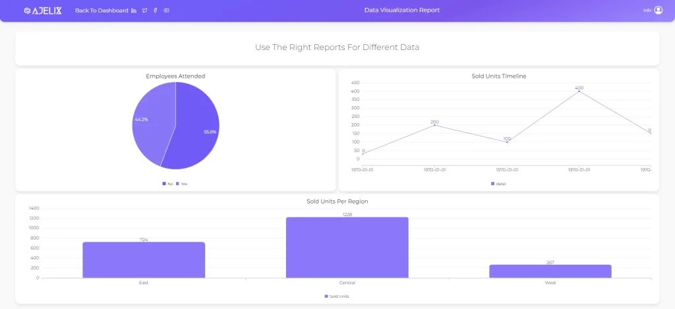Viewport: 675px width, 309px height.
Task: Open the user profile avatar icon
Action: point(659,11)
